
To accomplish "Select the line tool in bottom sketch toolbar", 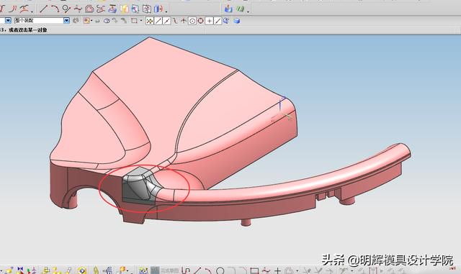I will coord(197,270).
